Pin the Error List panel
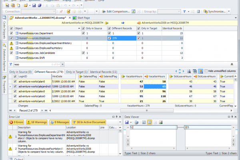This screenshot has width=240, height=160. pos(117,117)
